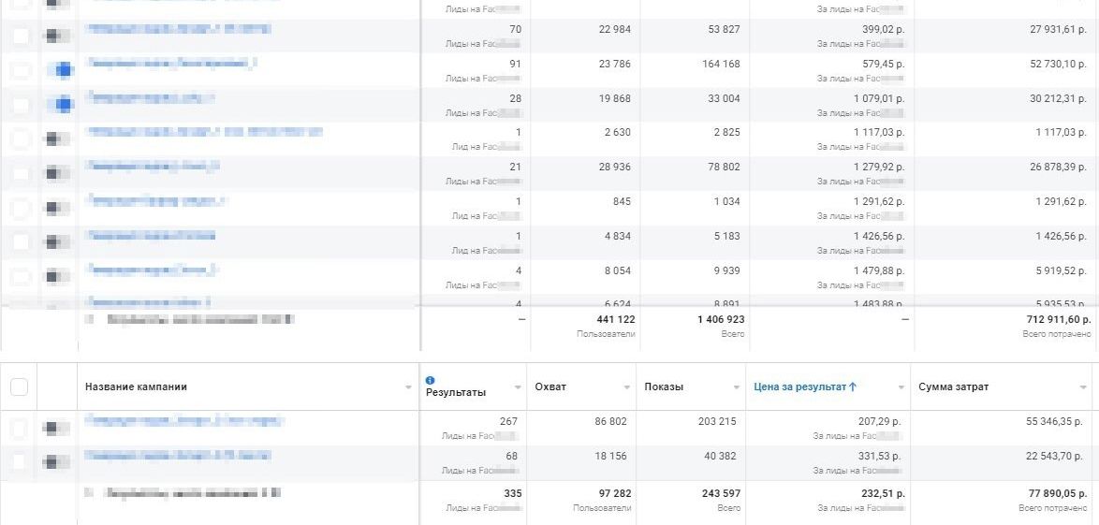Check the box for the campaign with 68 results
1099x525 pixels.
(x=20, y=461)
